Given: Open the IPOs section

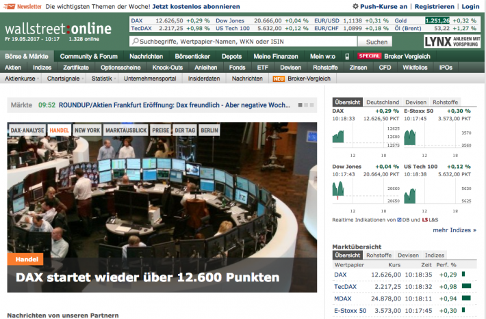Looking at the screenshot, I should point(446,68).
